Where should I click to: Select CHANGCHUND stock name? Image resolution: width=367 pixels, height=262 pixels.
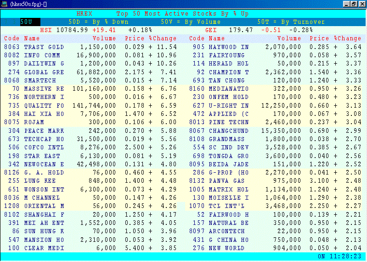point(229,131)
